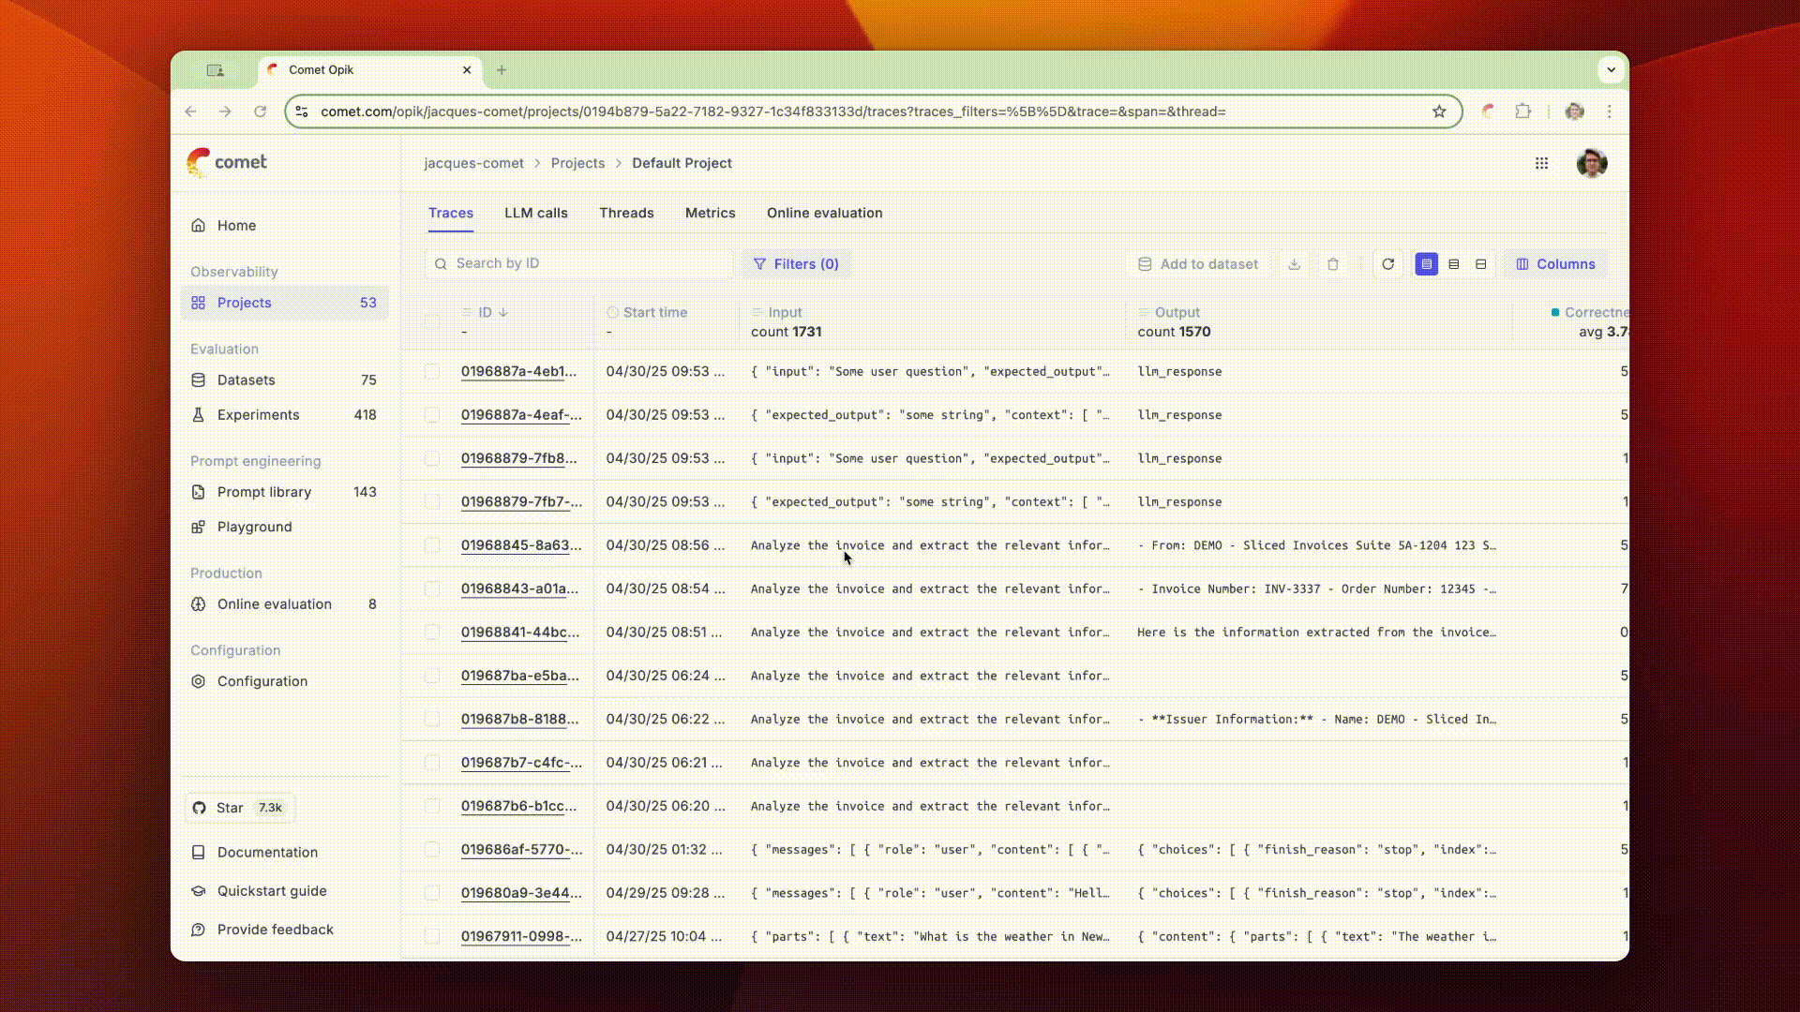
Task: Click the trash delete icon in toolbar
Action: click(1332, 264)
